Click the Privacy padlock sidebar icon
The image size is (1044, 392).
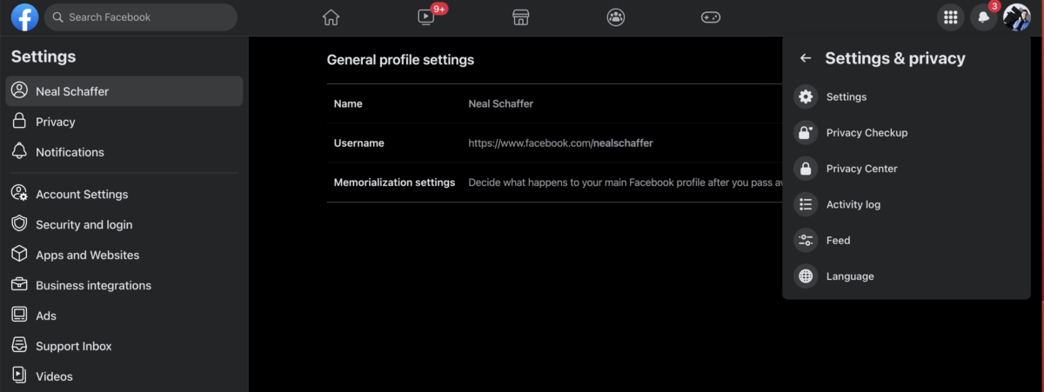tap(19, 121)
